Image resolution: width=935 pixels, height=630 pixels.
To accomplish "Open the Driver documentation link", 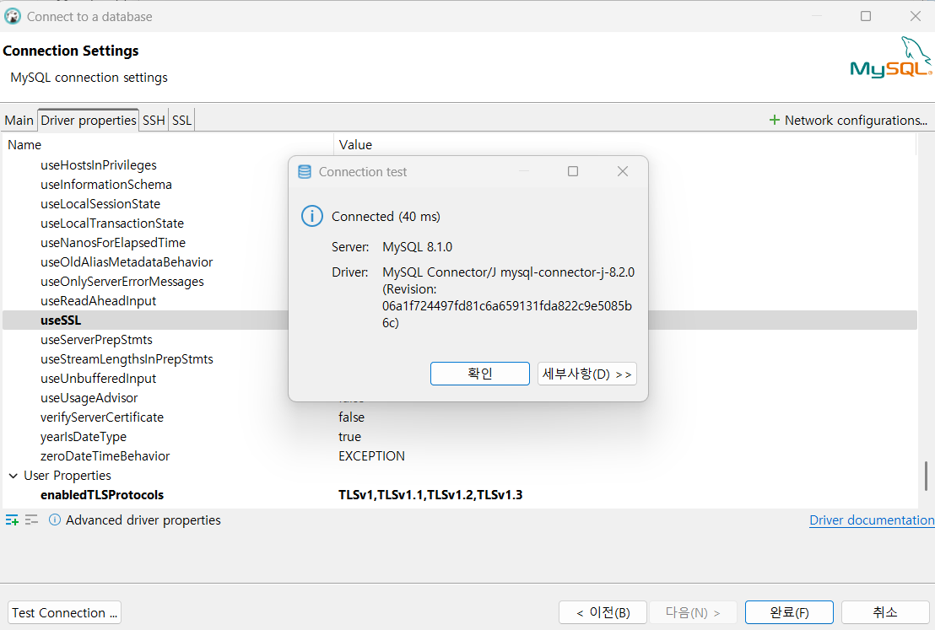I will click(872, 520).
